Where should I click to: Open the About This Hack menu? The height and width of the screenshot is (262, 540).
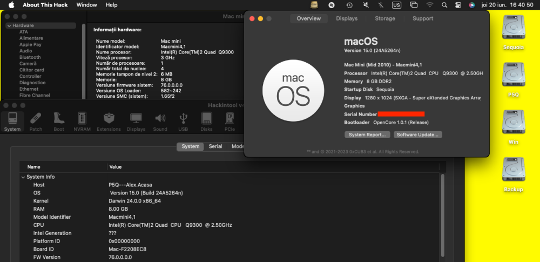point(45,5)
